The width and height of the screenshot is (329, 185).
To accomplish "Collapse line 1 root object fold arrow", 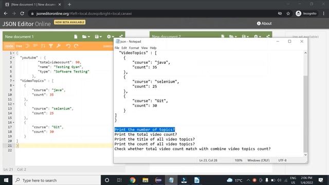I will [14, 53].
